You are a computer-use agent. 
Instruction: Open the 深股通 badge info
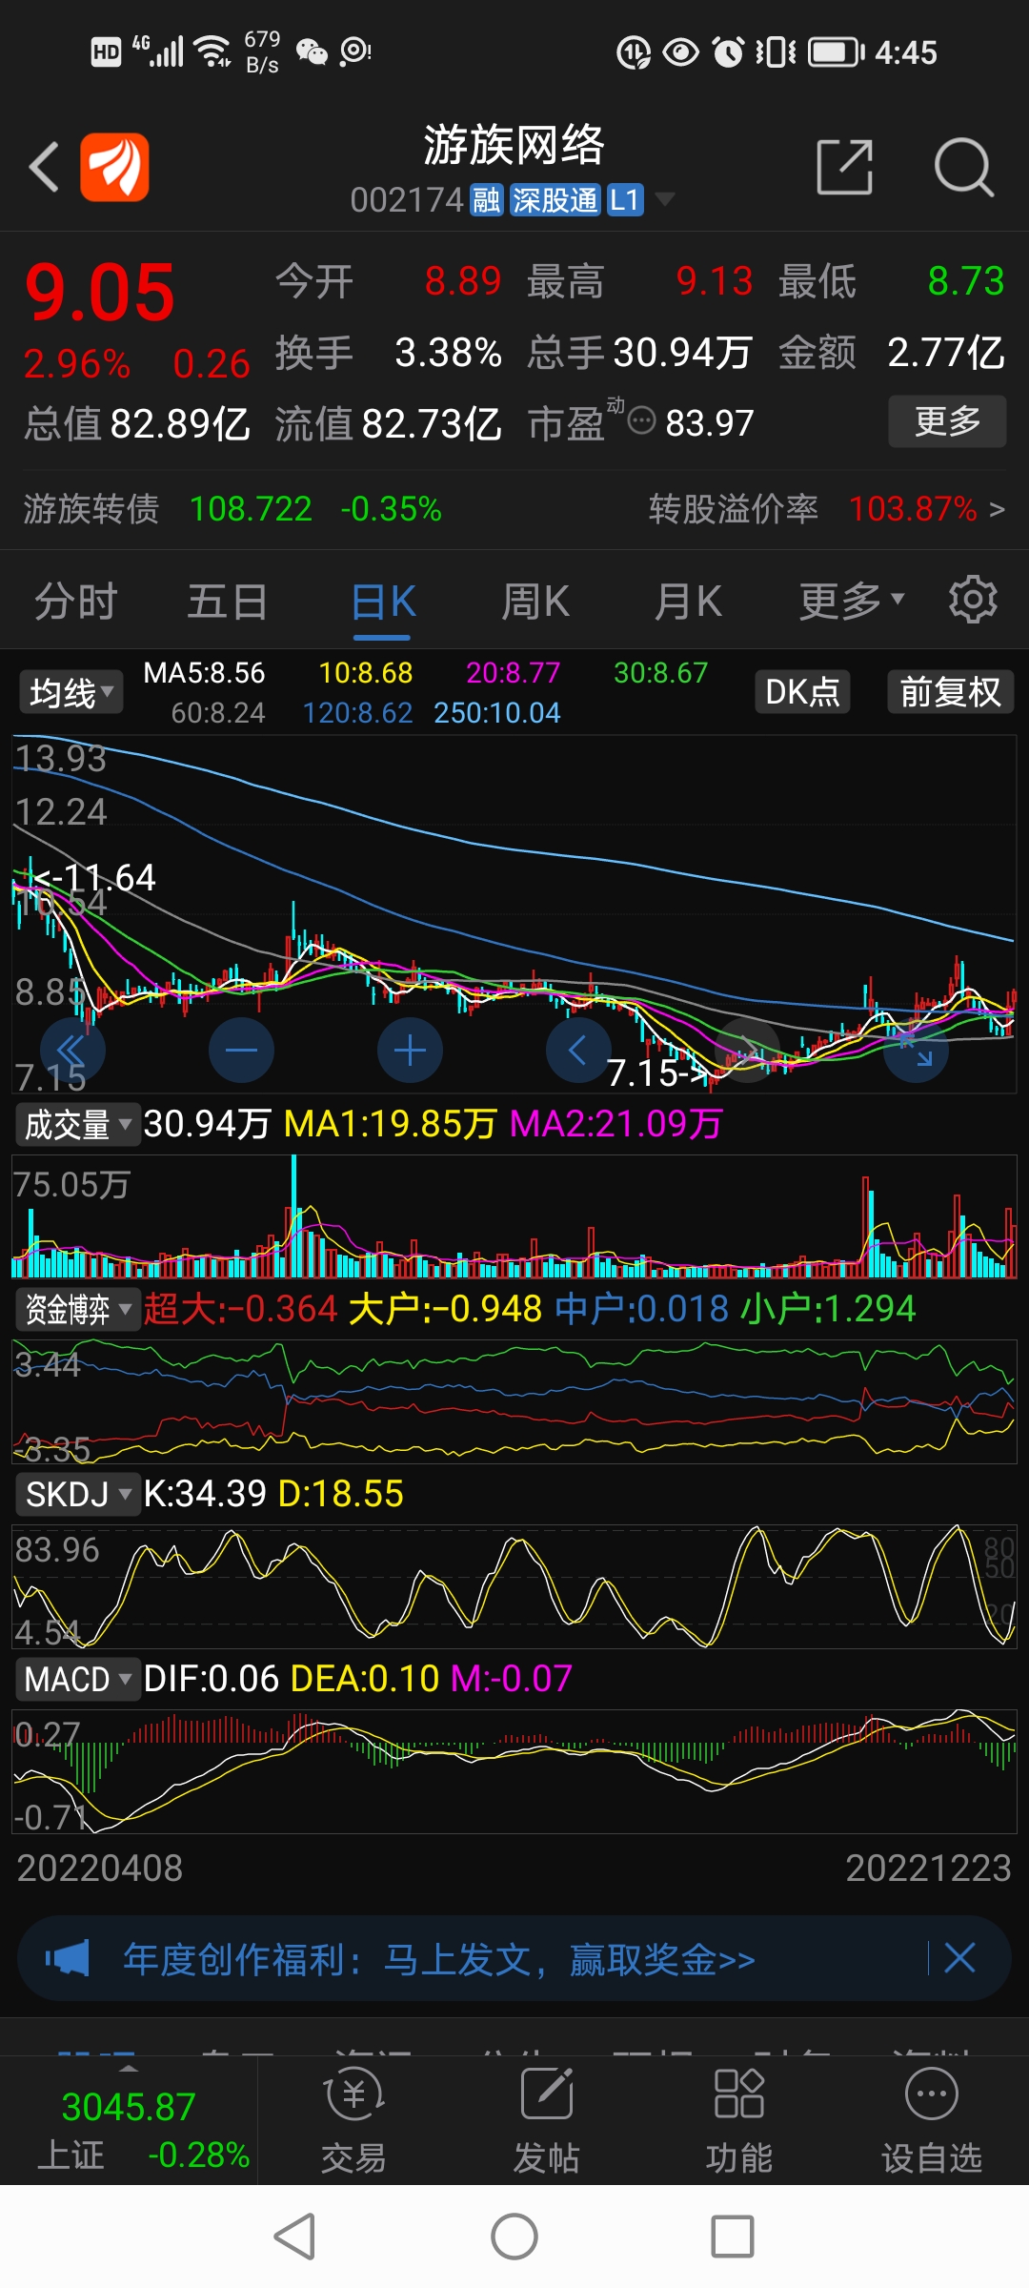(x=555, y=200)
